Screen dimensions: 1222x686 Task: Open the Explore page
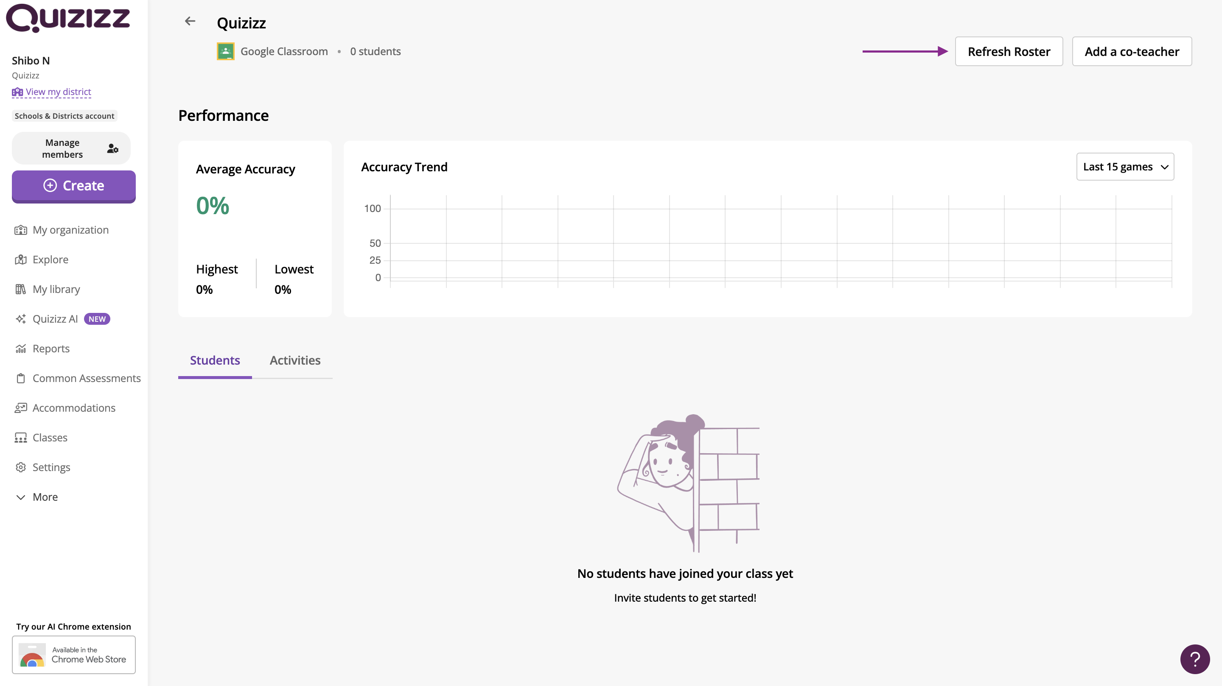(x=50, y=259)
